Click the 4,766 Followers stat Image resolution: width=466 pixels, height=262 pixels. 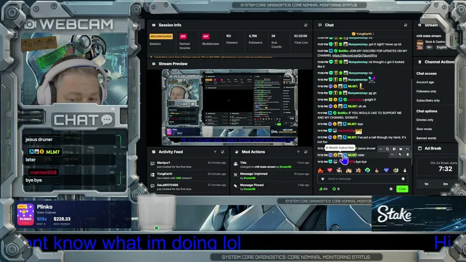(255, 39)
